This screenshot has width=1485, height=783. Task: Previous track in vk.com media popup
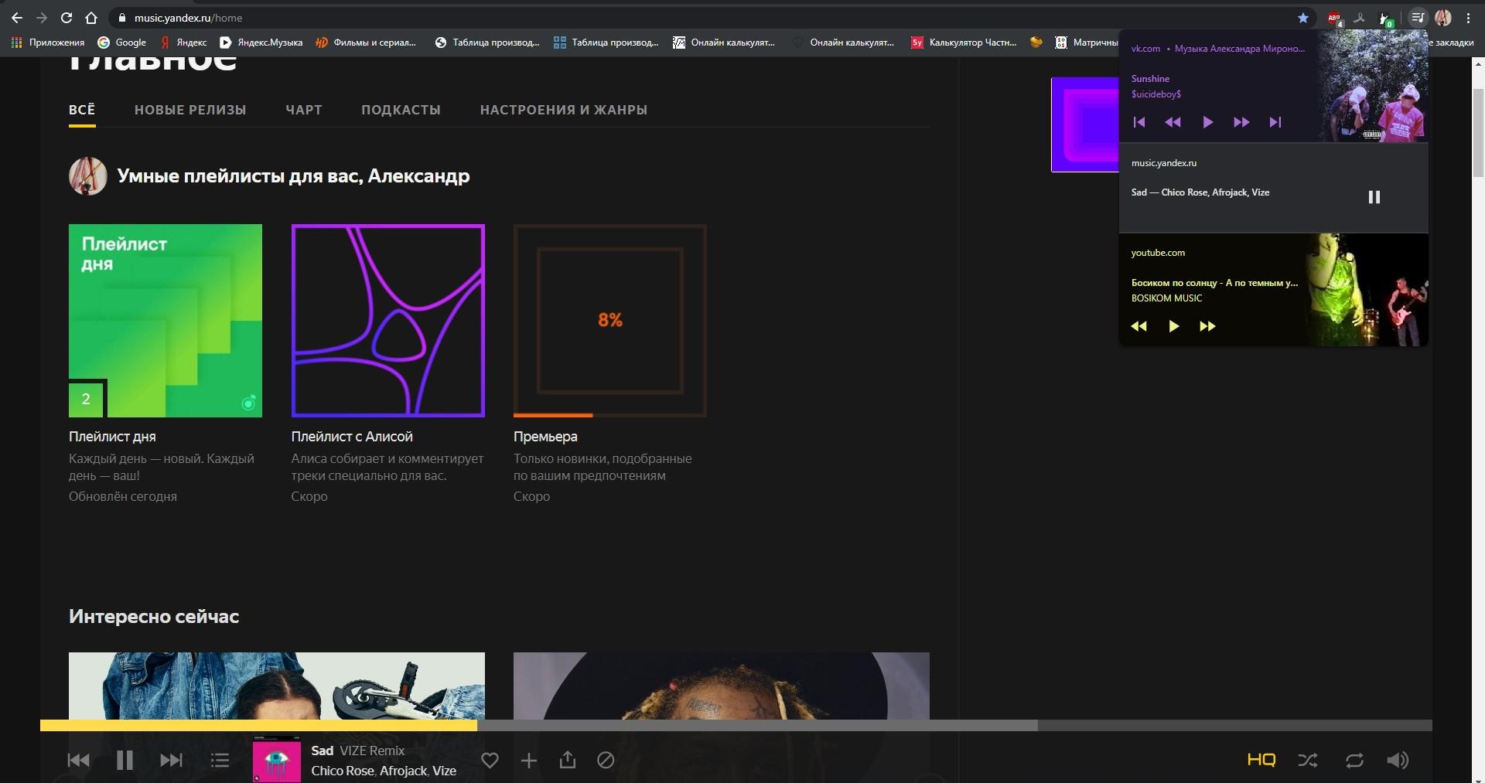1138,122
